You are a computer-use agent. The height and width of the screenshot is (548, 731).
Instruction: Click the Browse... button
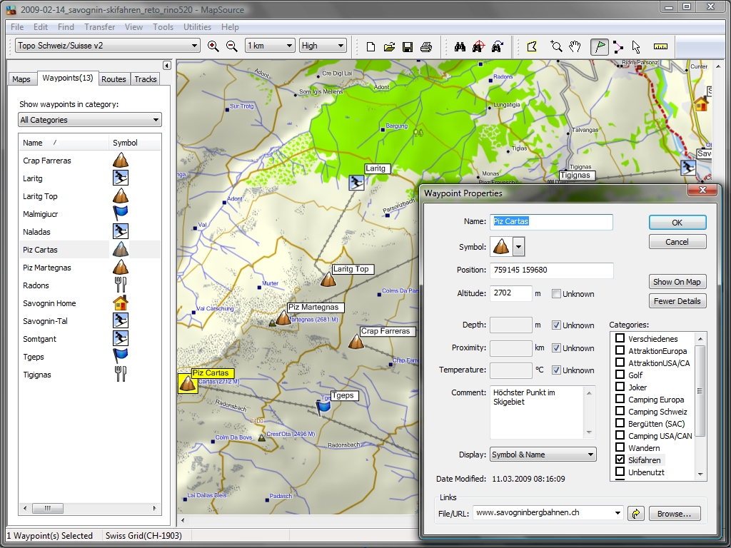[675, 514]
